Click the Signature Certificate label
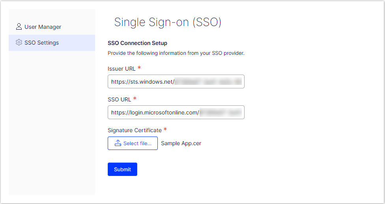The height and width of the screenshot is (204, 385). tap(135, 130)
